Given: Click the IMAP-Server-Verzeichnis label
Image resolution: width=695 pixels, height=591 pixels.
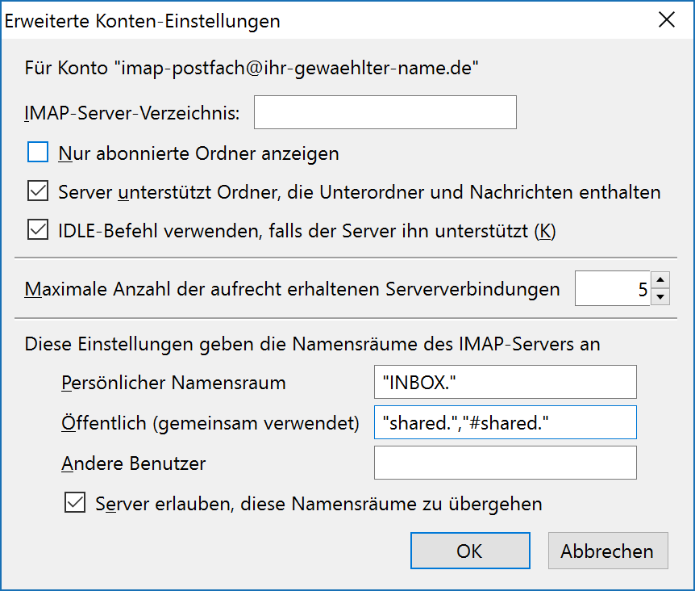Looking at the screenshot, I should click(x=132, y=113).
